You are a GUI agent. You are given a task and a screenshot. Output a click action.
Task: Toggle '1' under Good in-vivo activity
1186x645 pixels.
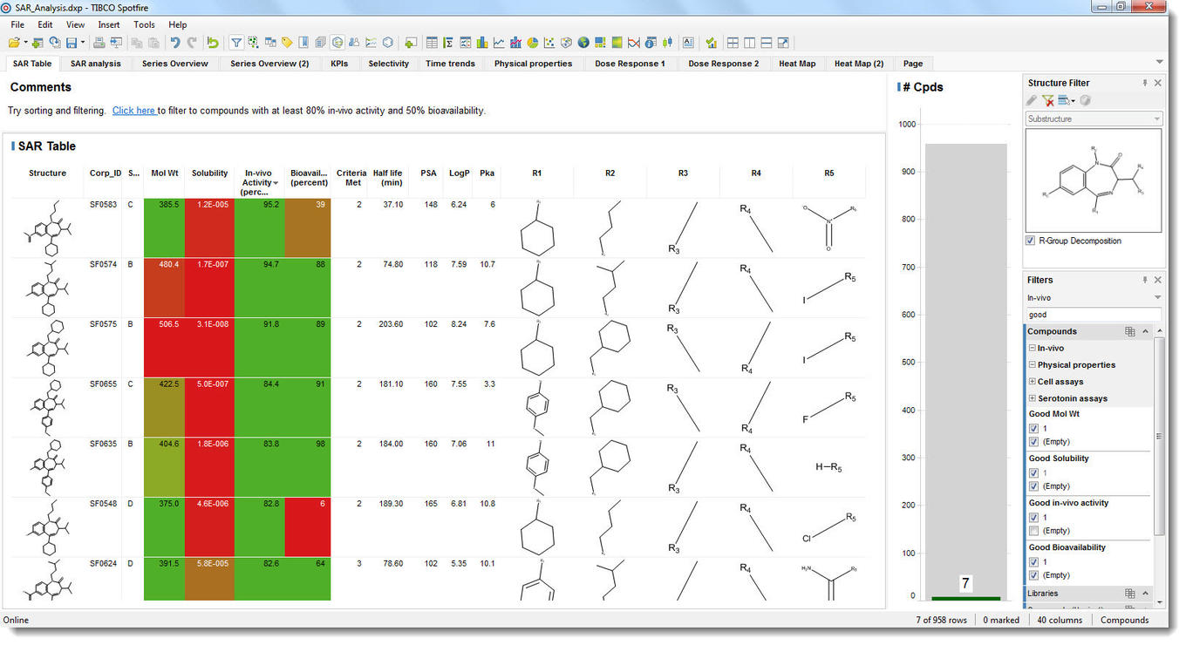tap(1033, 518)
